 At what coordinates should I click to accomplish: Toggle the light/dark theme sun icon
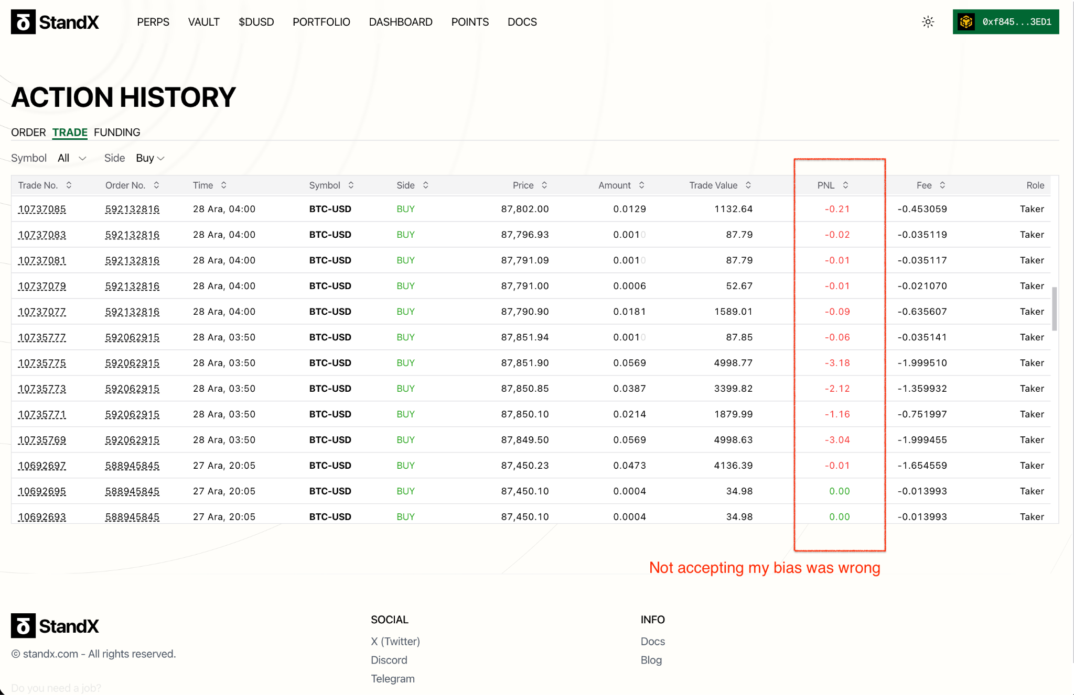(x=928, y=22)
